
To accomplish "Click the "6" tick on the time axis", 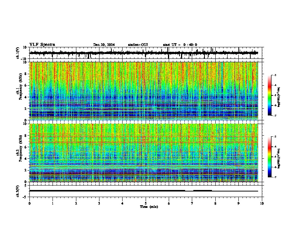I will pos(169,203).
